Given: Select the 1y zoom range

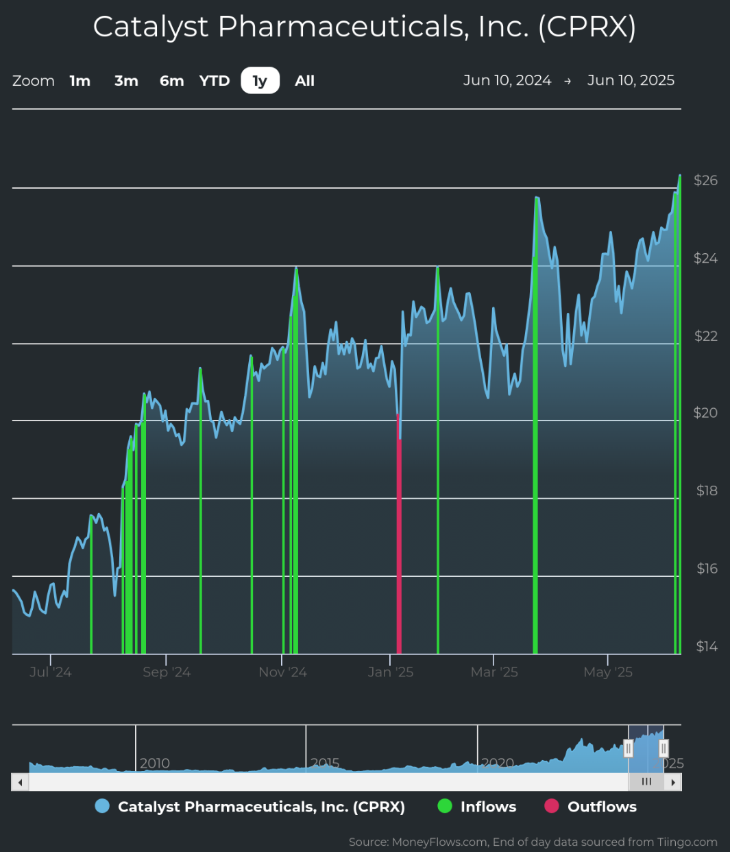Looking at the screenshot, I should [260, 81].
